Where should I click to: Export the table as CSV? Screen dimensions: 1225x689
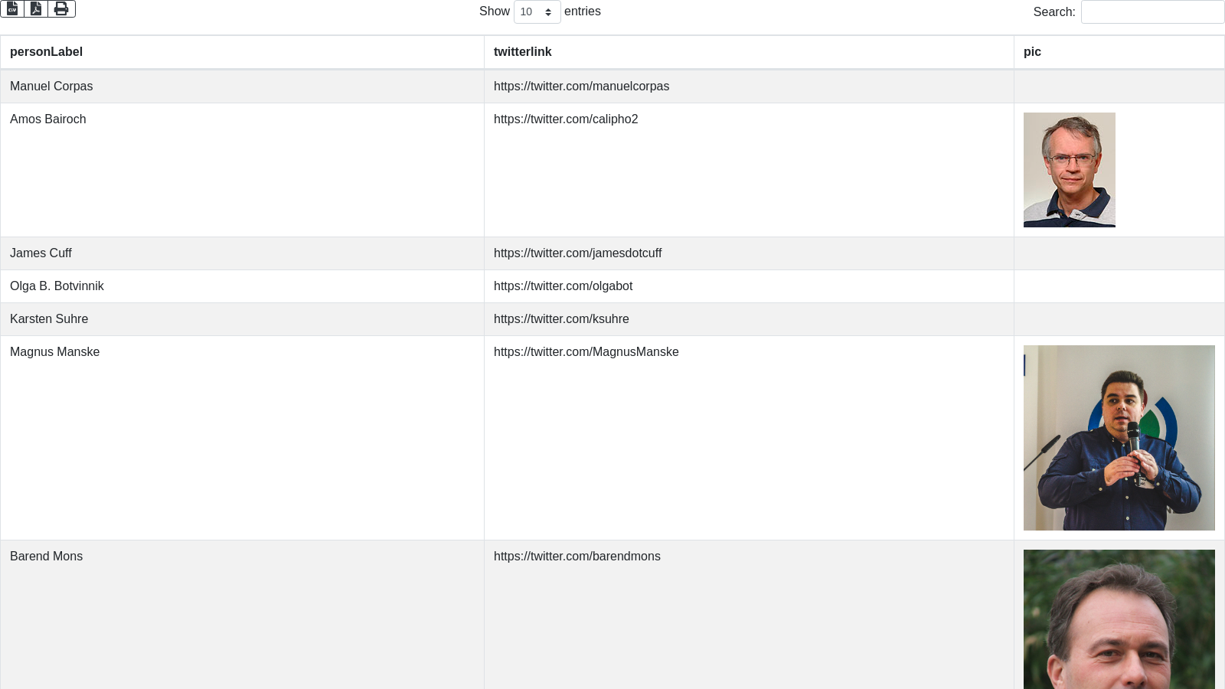click(x=12, y=8)
